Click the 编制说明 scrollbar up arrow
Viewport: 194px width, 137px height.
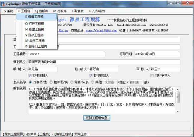pos(178,89)
